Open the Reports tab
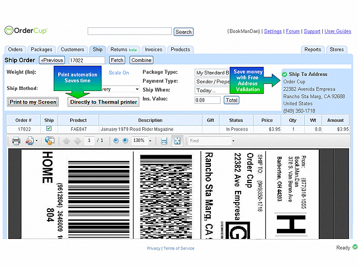 (313, 50)
